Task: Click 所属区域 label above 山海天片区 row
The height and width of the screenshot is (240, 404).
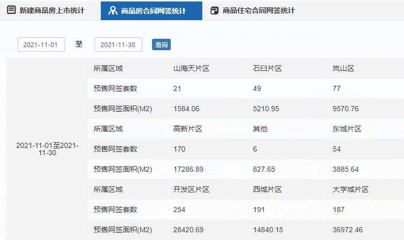Action: tap(108, 68)
